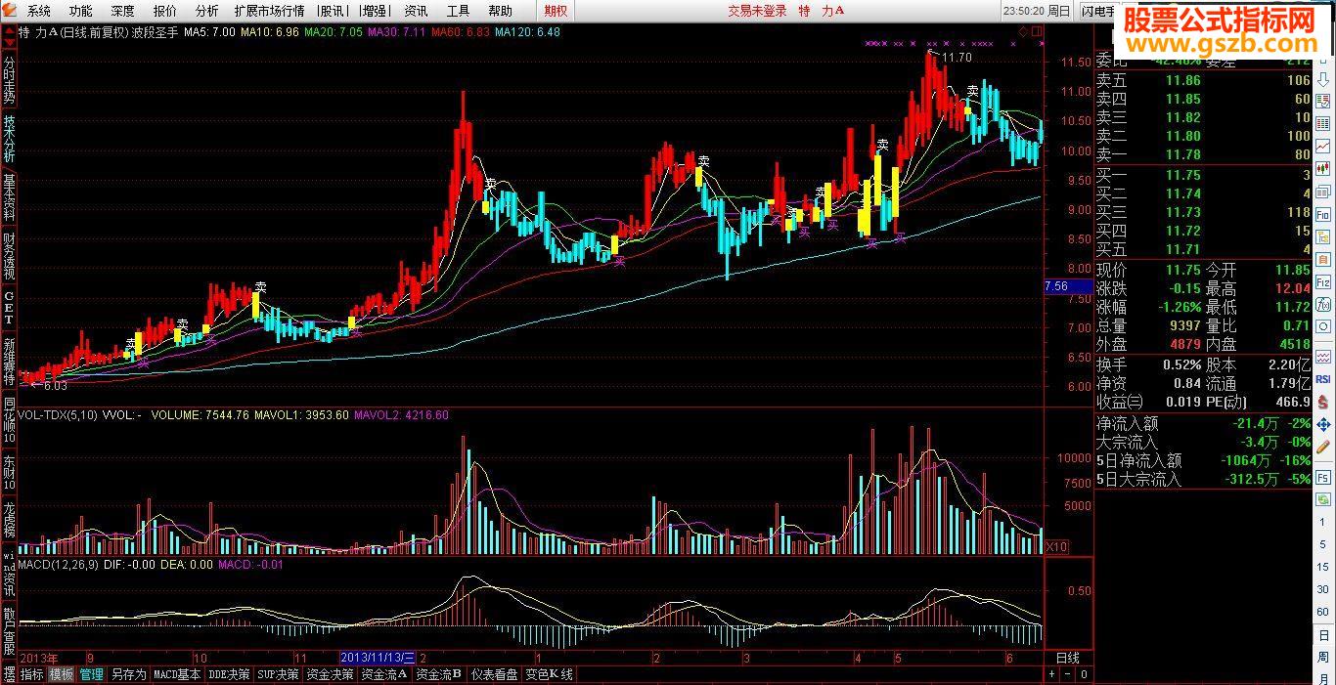Open the 帮助 menu
Image resolution: width=1336 pixels, height=685 pixels.
500,11
